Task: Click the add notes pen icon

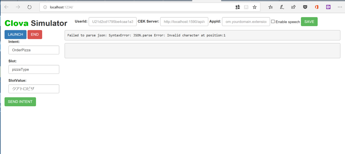Action: click(282, 7)
